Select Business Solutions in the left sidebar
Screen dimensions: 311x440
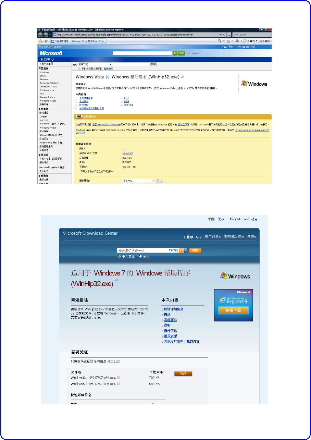[x=49, y=83]
